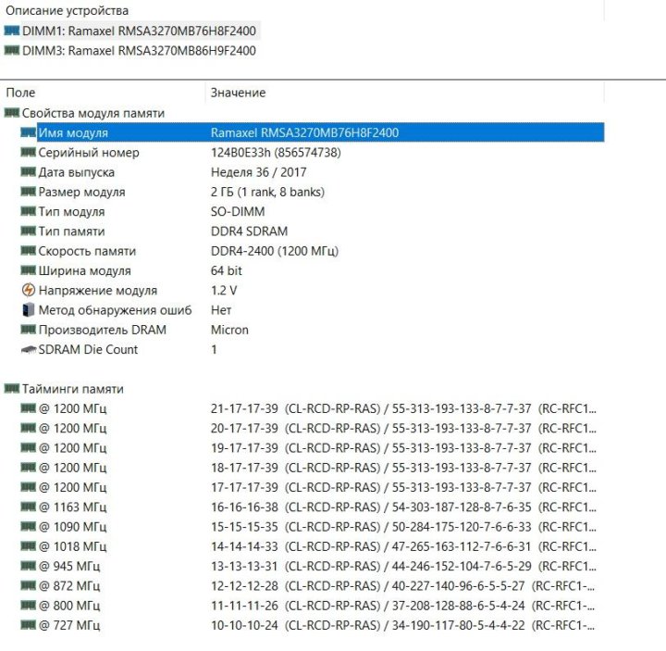666x651 pixels.
Task: Click the icon of the 21-17-17-39 timing row
Action: coord(29,408)
